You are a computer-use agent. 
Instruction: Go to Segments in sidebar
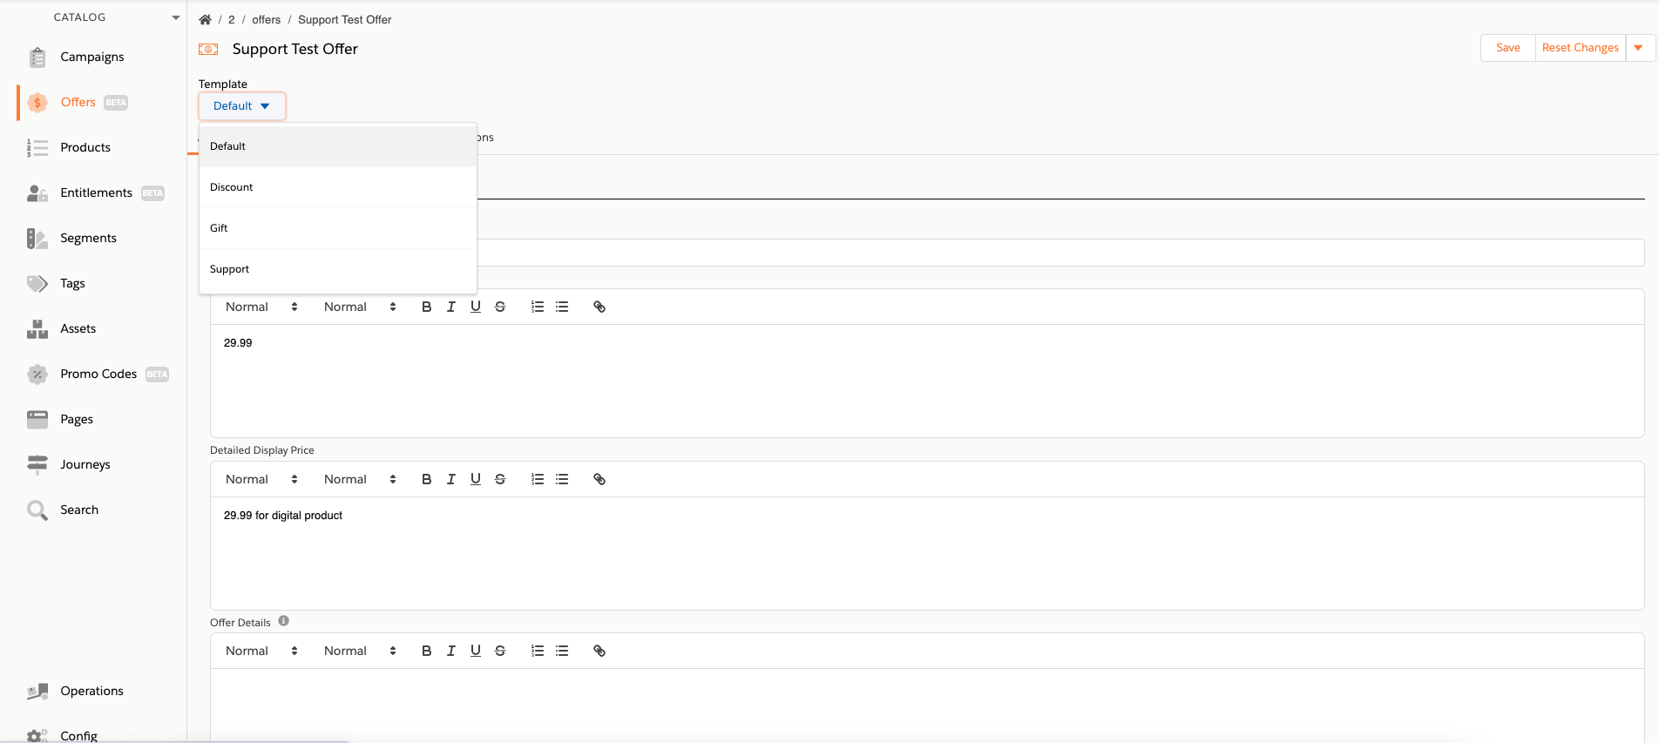point(88,238)
